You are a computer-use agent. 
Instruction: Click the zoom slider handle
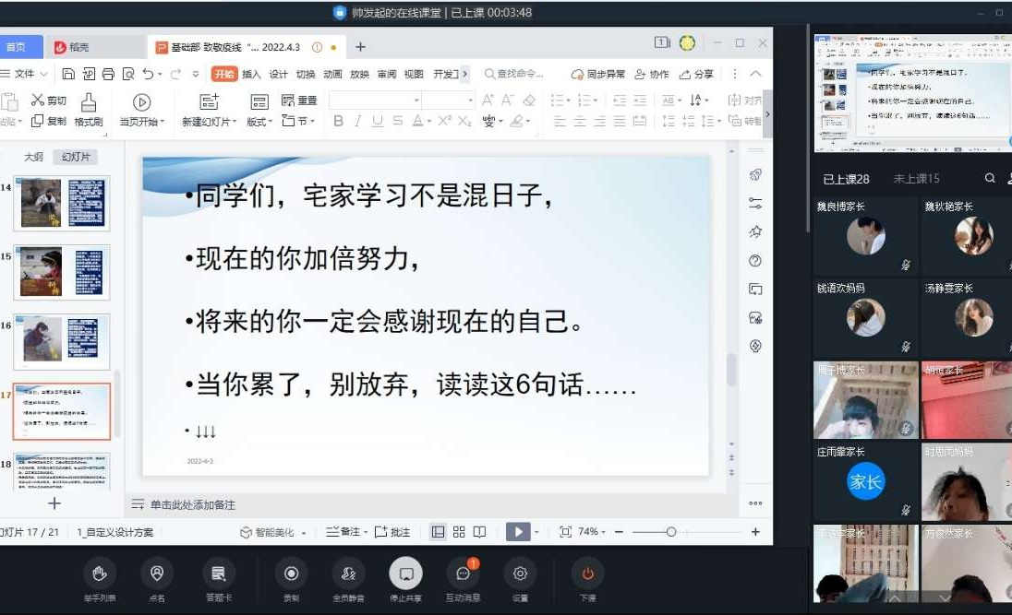pos(671,532)
